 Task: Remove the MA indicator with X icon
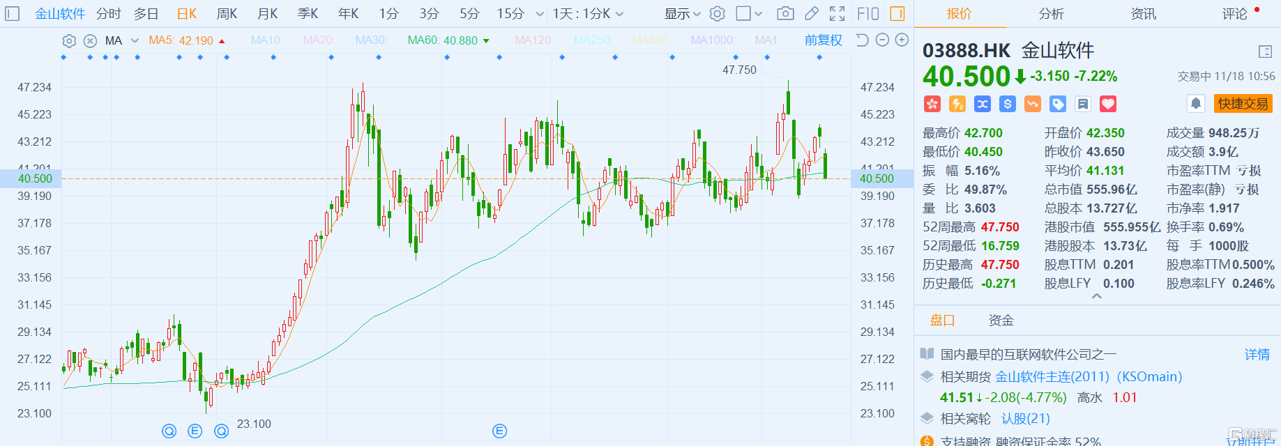[90, 40]
